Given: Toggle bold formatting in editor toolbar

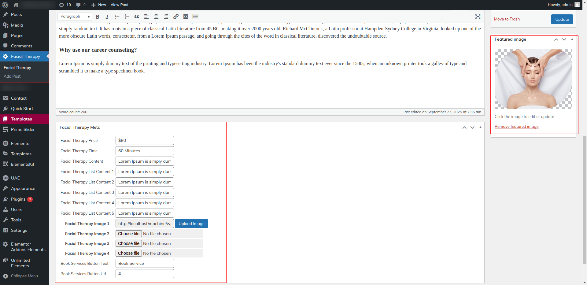Looking at the screenshot, I should (98, 17).
